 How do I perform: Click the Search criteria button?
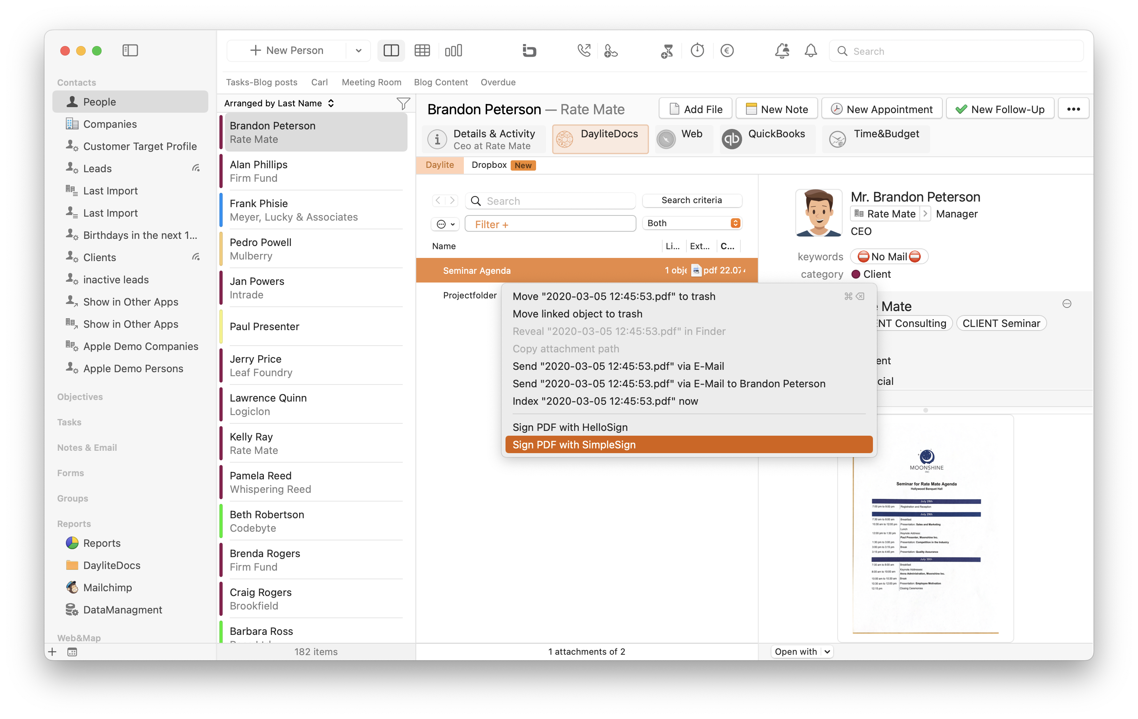point(692,200)
